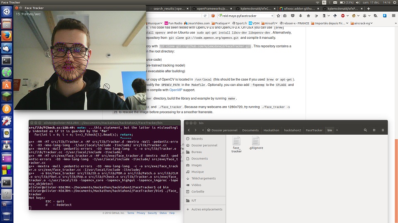
Task: Bookmark this page with star icon
Action: tap(279, 16)
